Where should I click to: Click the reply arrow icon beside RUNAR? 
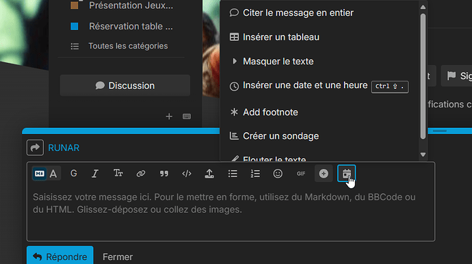(35, 148)
